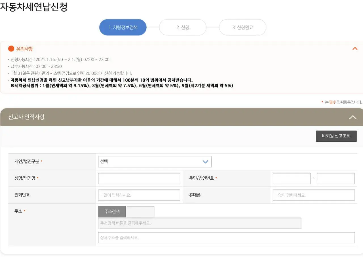
Task: Click the 전화번호 phone number field
Action: tap(139, 195)
